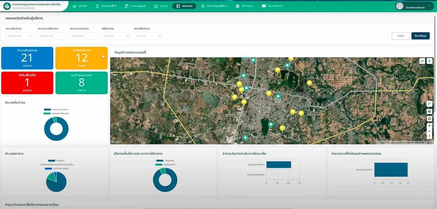Viewport: 437px width, 209px height.
Task: Toggle the บ้านเดี่ยว legend in ประเภทอาคาร chart
Action: pos(56,161)
